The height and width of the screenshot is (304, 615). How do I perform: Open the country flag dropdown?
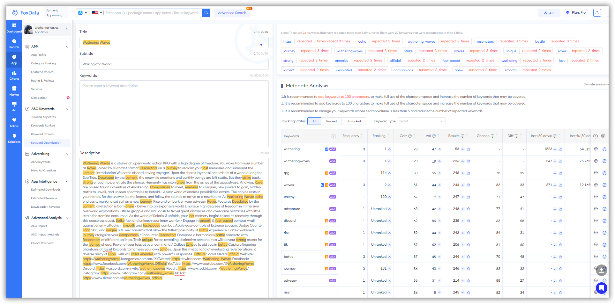(x=97, y=13)
